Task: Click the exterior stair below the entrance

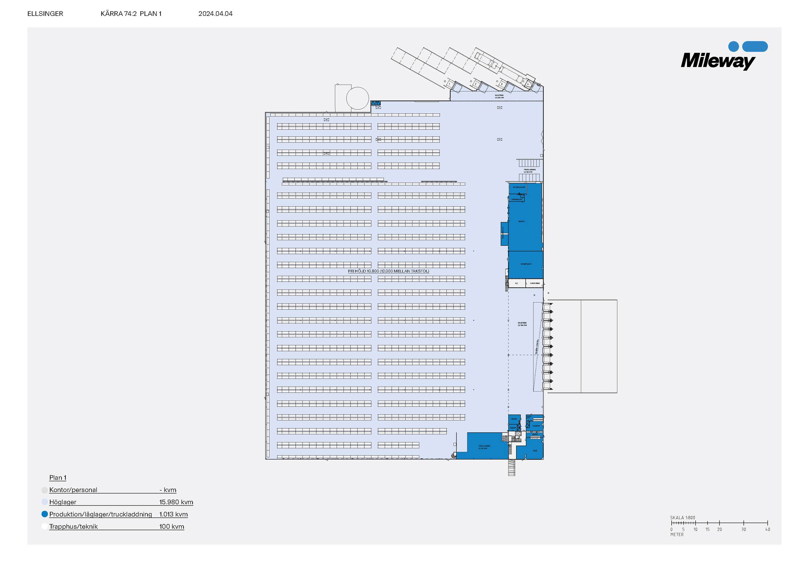Action: pos(512,468)
